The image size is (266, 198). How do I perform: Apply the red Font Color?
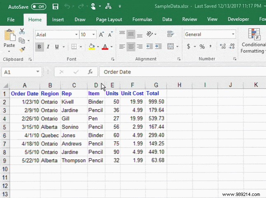(x=105, y=46)
